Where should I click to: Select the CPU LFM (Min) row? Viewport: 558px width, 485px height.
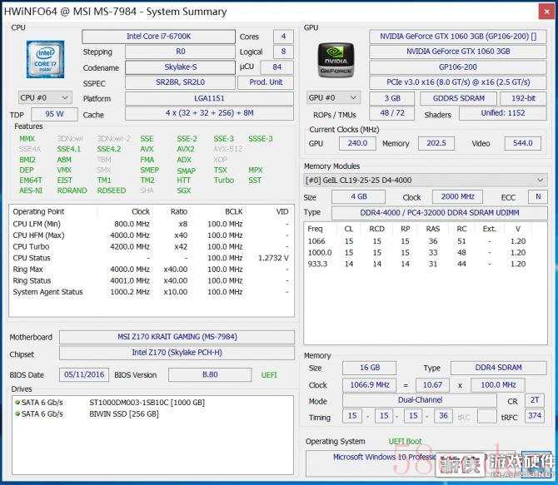point(152,224)
